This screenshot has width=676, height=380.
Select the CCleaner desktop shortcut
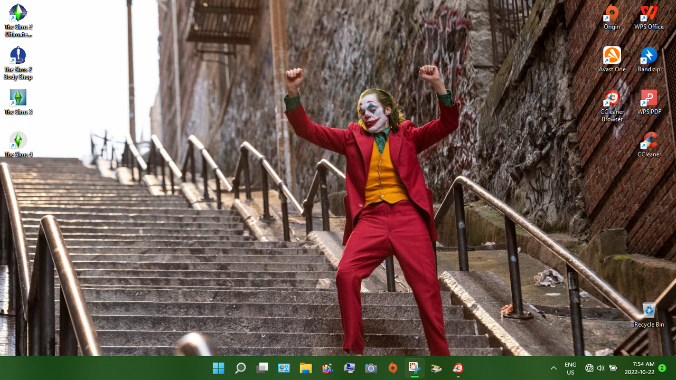[x=649, y=145]
